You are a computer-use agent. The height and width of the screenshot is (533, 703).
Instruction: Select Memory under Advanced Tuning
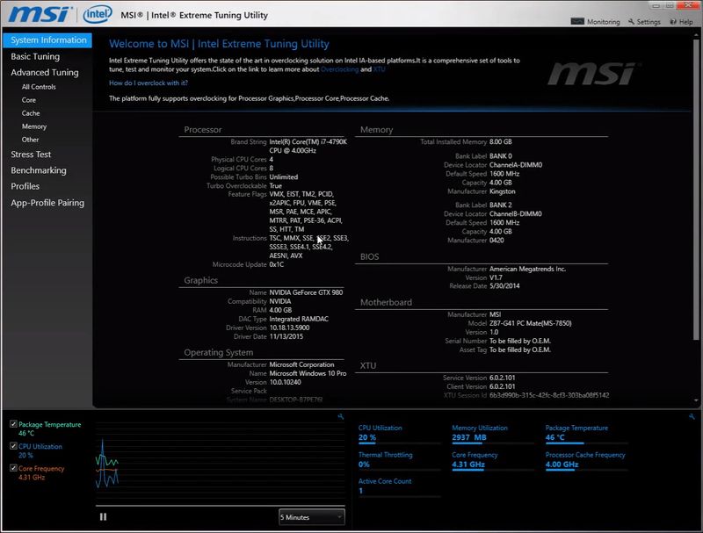pyautogui.click(x=33, y=126)
